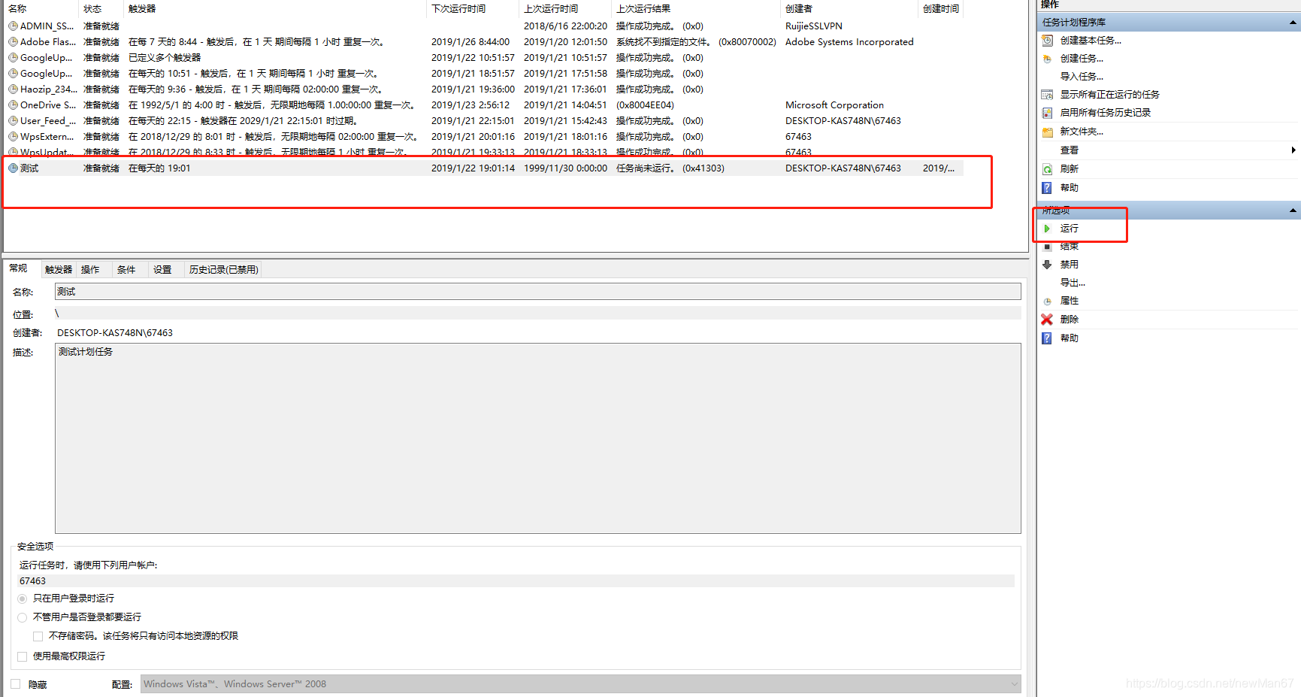Switch to the 常规 tab
Image resolution: width=1301 pixels, height=697 pixels.
[x=19, y=268]
